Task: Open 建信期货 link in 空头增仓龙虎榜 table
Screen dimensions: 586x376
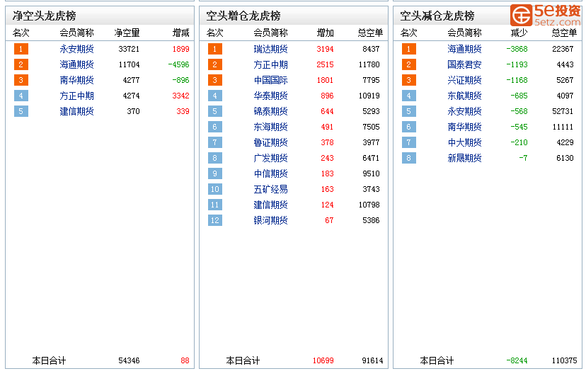Action: [270, 205]
